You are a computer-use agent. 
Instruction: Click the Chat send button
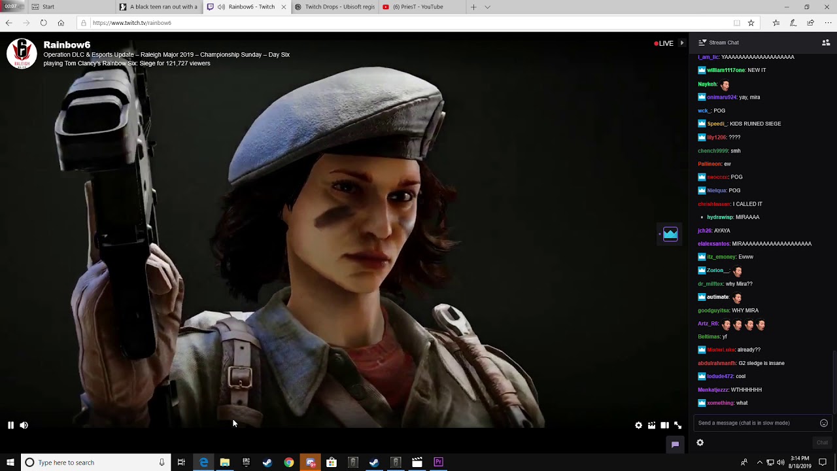[x=822, y=443]
